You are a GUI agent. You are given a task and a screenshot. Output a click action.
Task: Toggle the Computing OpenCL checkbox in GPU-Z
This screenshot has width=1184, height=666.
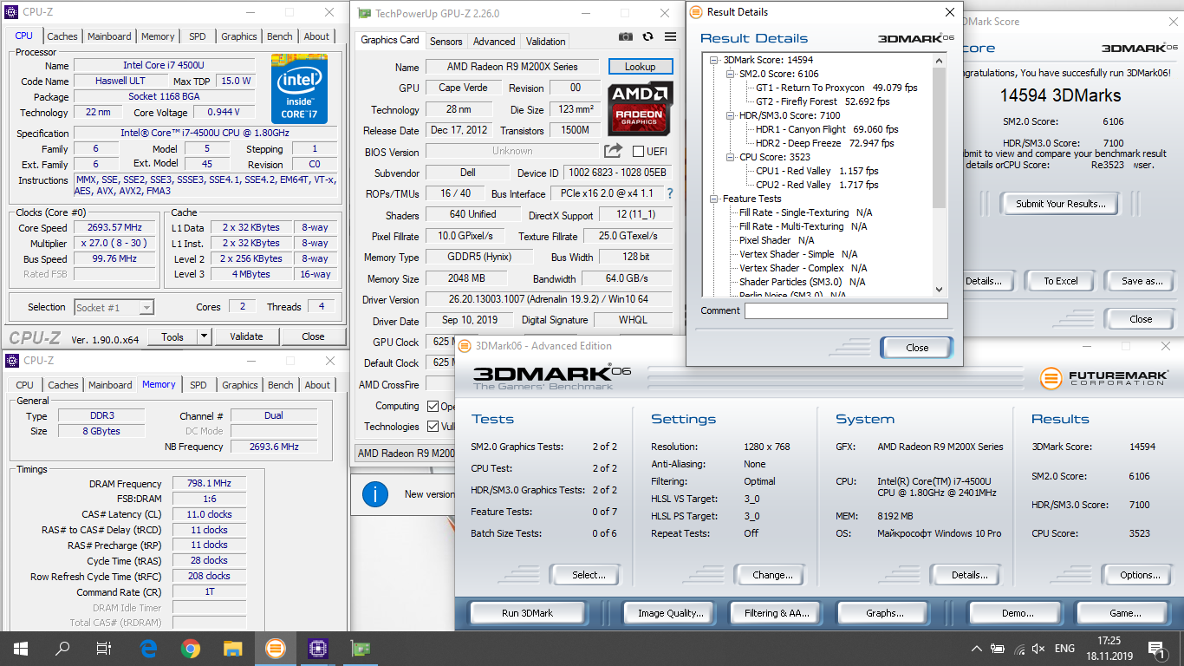433,406
